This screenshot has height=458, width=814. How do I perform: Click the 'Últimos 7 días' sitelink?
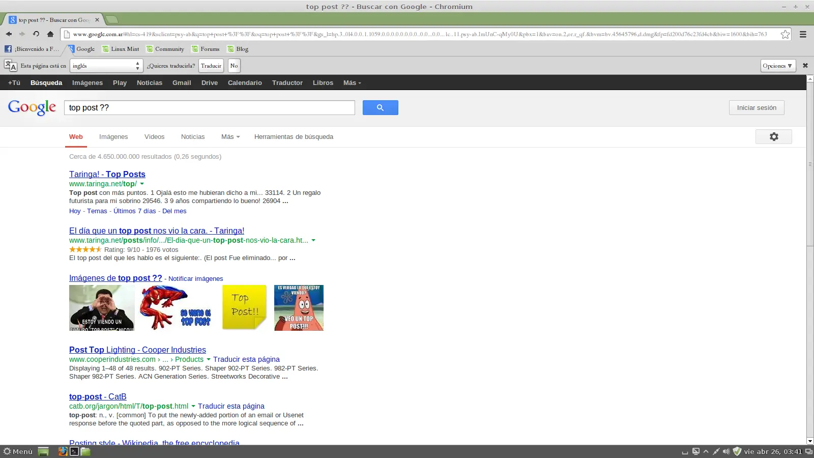point(135,211)
